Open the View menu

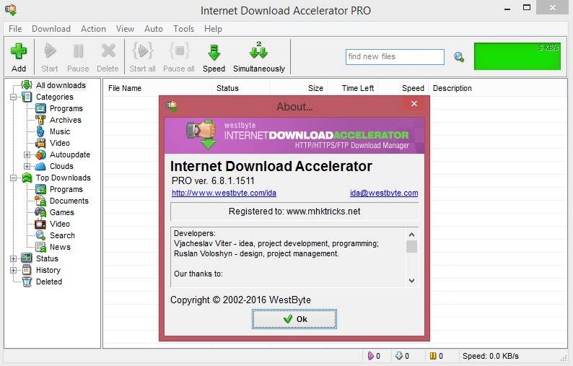pos(125,29)
